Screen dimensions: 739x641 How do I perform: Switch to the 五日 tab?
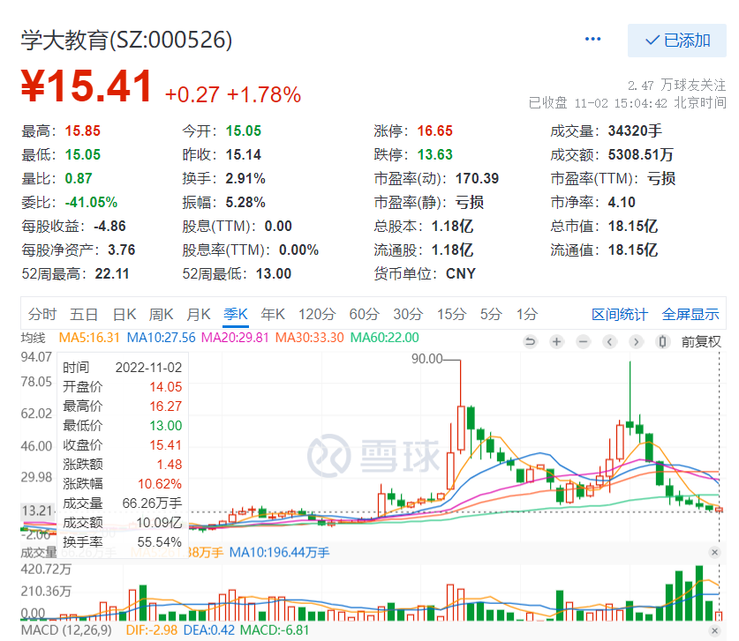click(83, 314)
